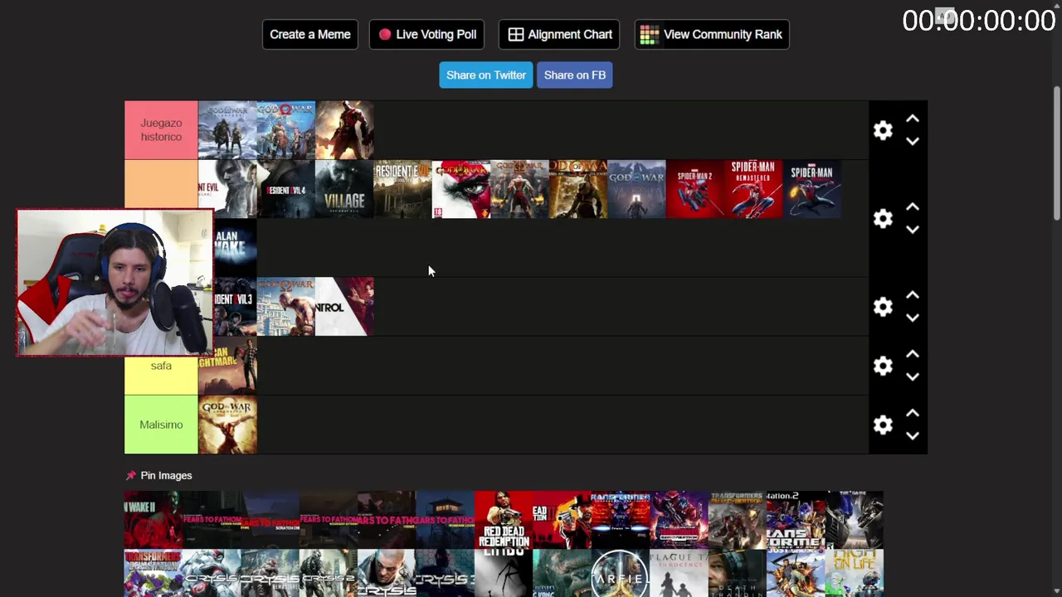Pick King Kong game thumbnail
The image size is (1062, 597).
click(562, 573)
